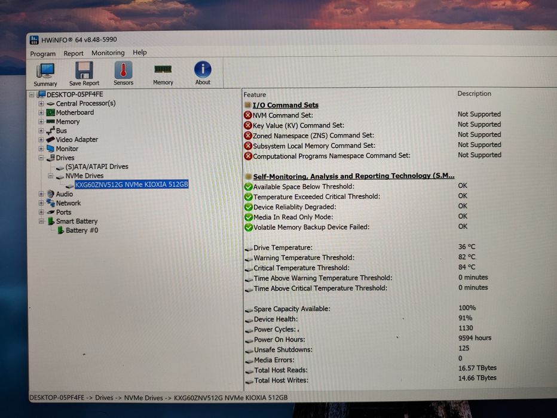Expand the Memory tree node
This screenshot has height=418, width=557.
[x=41, y=122]
